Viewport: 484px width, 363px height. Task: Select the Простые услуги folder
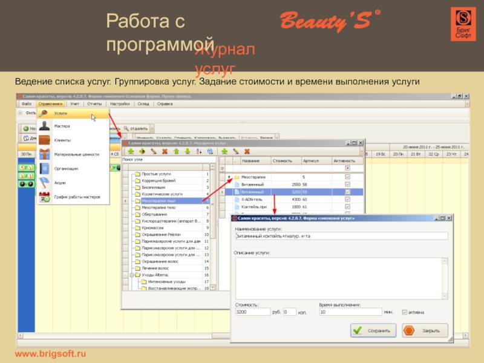(156, 174)
